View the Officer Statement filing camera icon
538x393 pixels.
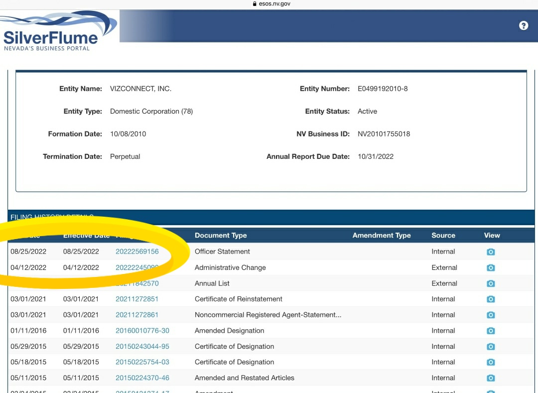pyautogui.click(x=491, y=252)
